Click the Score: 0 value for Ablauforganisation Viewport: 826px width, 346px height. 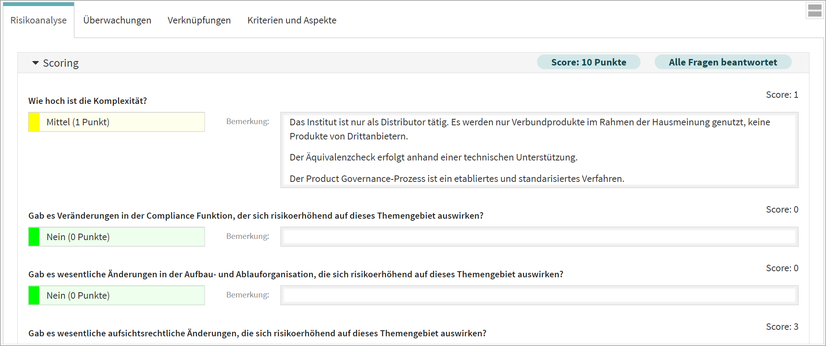782,268
